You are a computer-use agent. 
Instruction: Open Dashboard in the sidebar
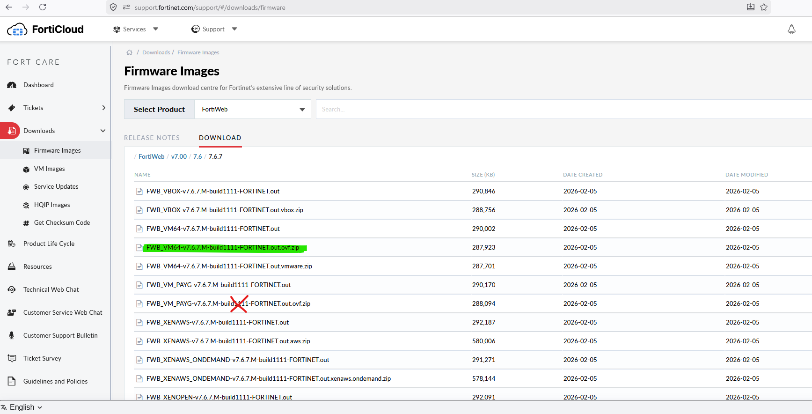click(38, 85)
